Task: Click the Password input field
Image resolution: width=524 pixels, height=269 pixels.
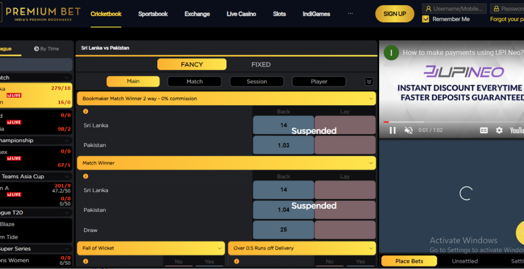Action: pos(507,9)
